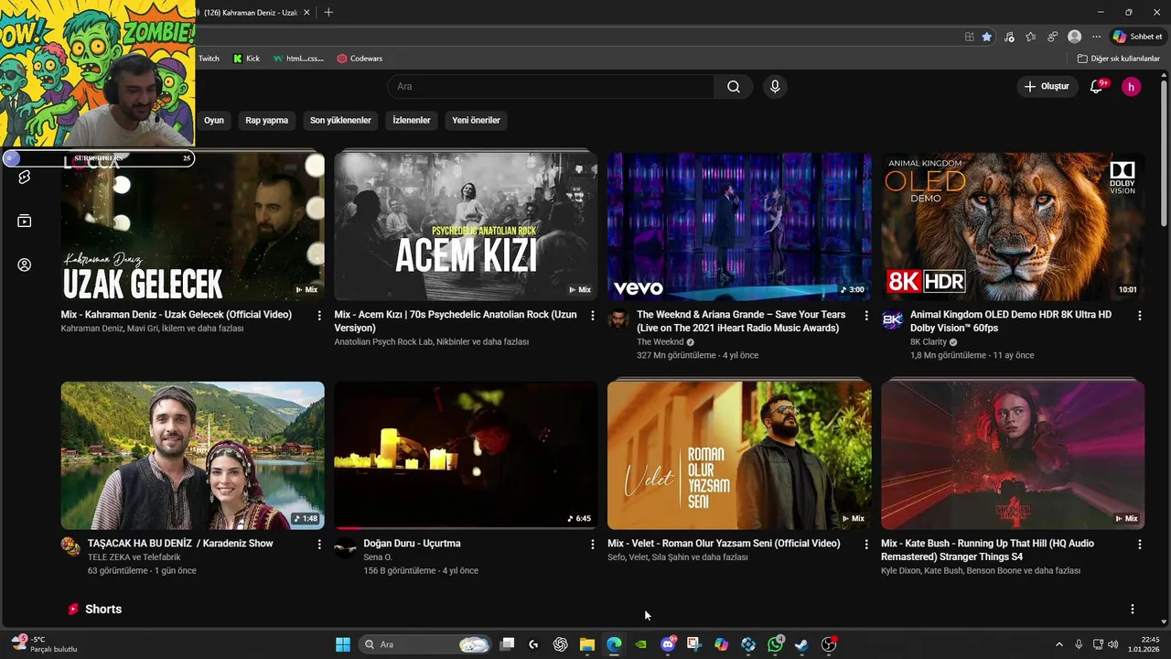Select the 'Son yüklenenler' filter chip

pos(340,120)
